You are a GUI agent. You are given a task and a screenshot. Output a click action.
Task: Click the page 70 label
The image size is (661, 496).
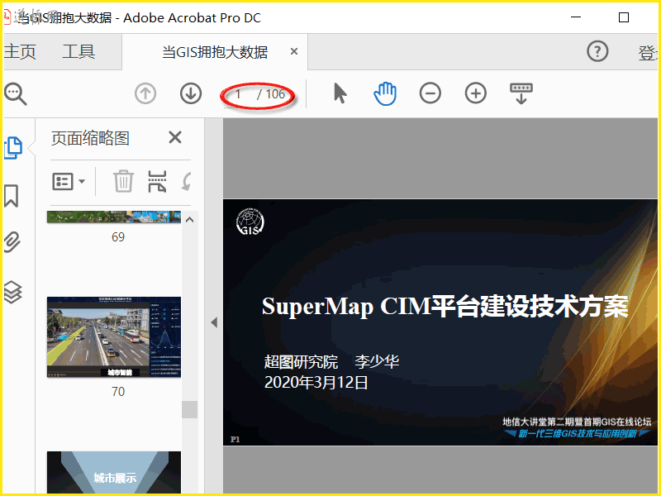[118, 391]
